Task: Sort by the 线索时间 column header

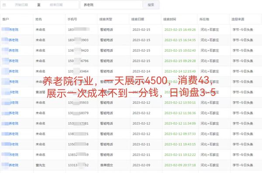Action: 170,19
